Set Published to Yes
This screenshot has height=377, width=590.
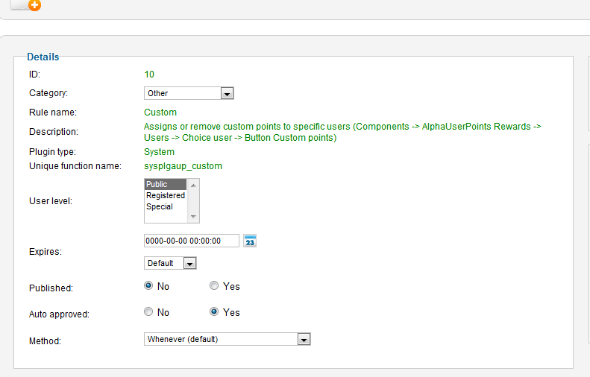tap(214, 286)
